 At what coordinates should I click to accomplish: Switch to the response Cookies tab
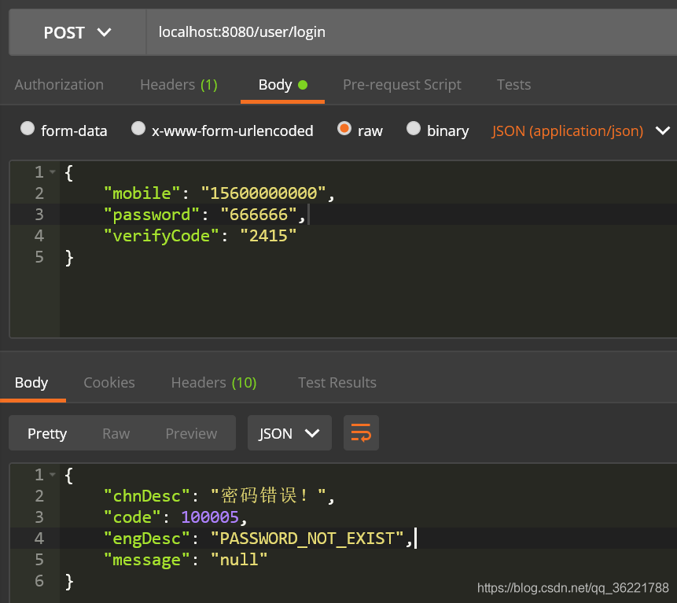109,382
